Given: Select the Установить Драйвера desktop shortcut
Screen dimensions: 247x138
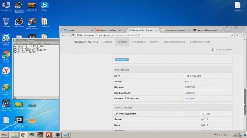Looking at the screenshot, I should [19, 7].
